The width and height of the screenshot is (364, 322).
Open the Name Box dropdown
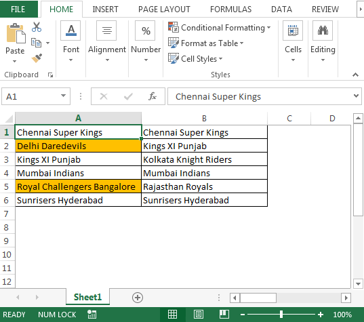(63, 96)
